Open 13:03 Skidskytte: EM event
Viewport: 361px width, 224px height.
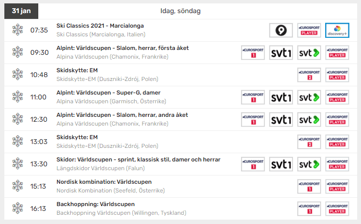tap(77, 137)
